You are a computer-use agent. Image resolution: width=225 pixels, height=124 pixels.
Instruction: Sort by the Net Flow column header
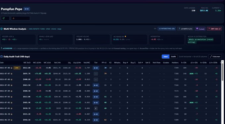[156, 63]
